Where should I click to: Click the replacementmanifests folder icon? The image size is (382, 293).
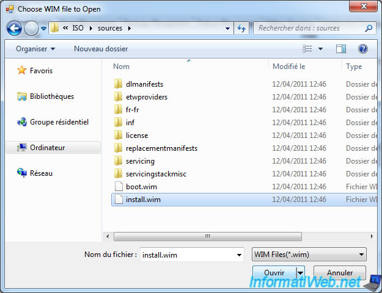coord(119,148)
